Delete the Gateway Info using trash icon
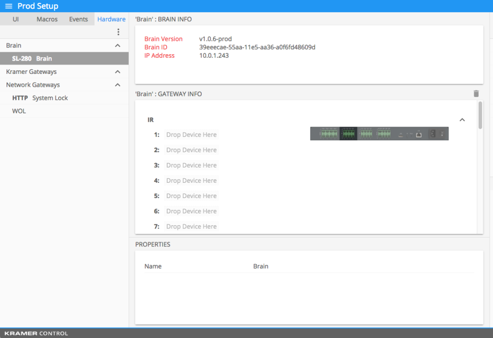The width and height of the screenshot is (493, 338). tap(476, 94)
